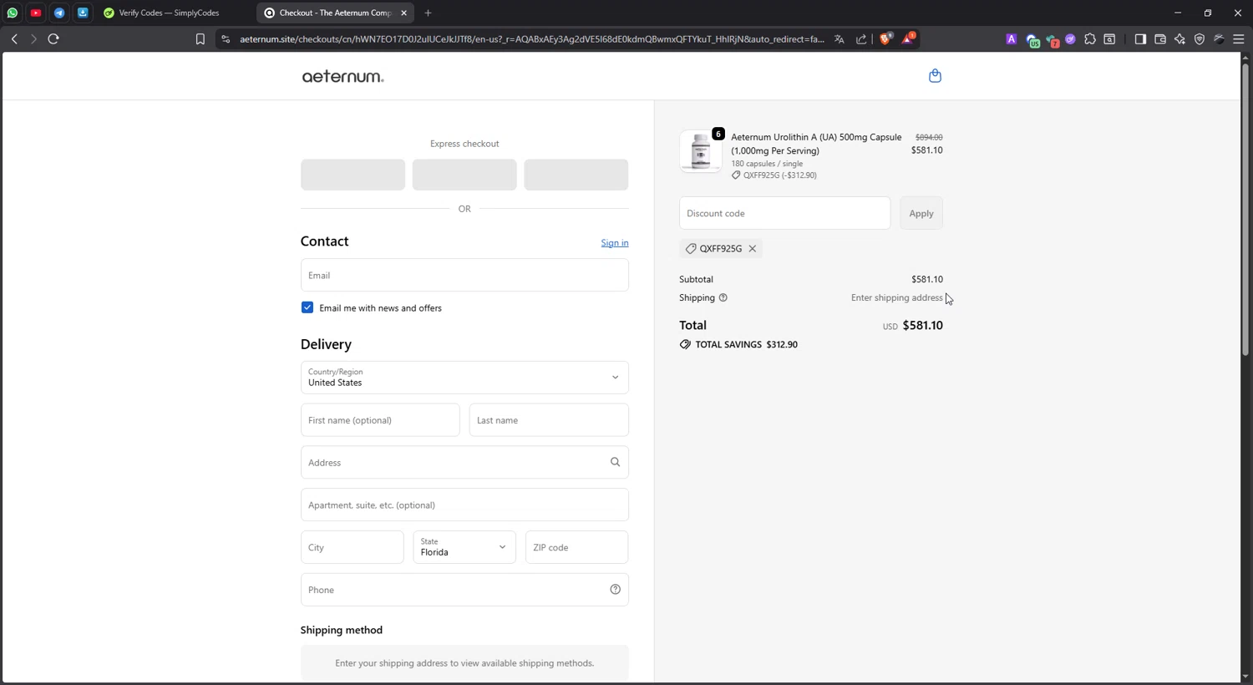Remove the QXFF925G discount tag
This screenshot has width=1253, height=685.
[x=753, y=249]
